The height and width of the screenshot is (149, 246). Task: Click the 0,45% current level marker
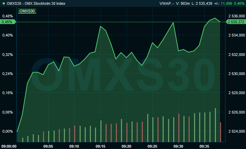(x=8, y=22)
